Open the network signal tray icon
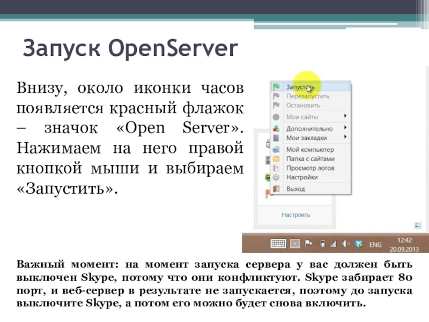 (x=333, y=244)
